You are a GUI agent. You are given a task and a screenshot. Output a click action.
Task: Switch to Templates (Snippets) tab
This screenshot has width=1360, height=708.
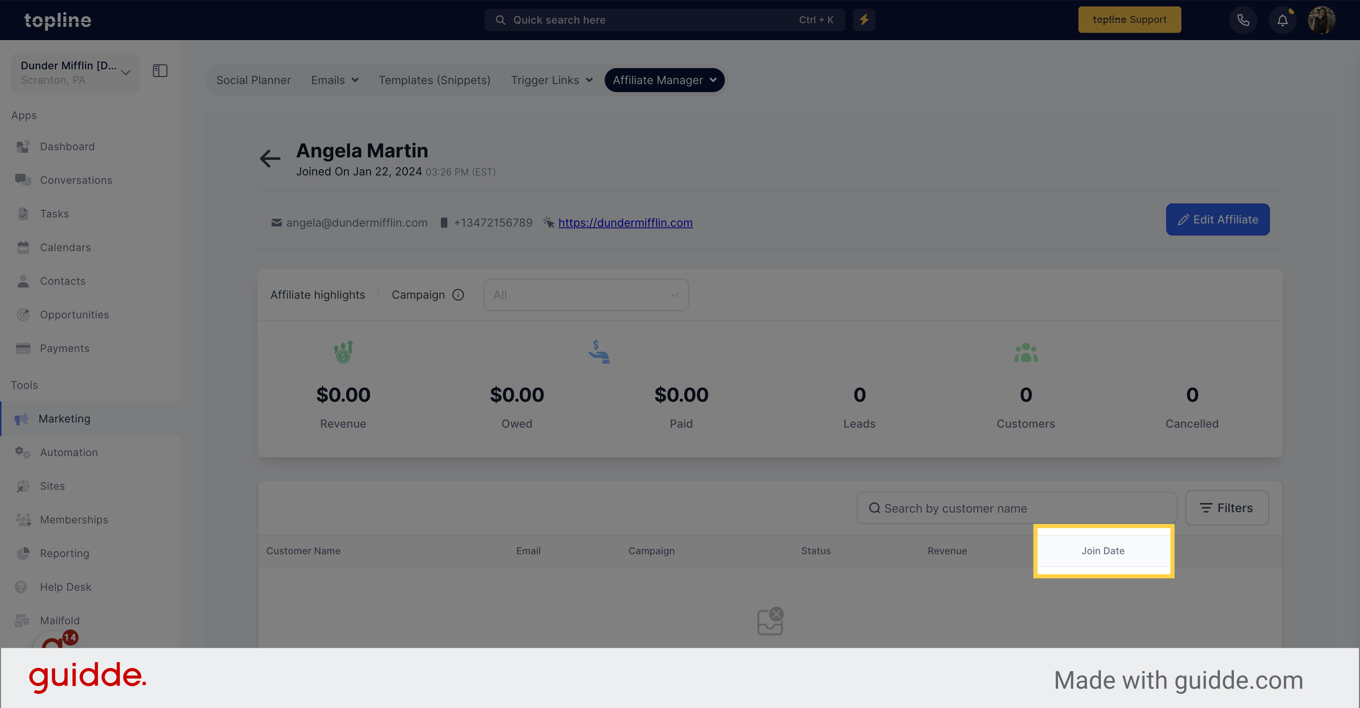point(435,80)
